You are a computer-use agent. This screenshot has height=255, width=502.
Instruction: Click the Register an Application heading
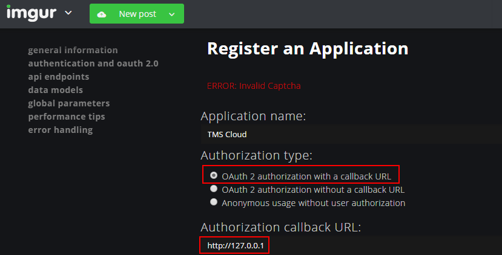(308, 48)
